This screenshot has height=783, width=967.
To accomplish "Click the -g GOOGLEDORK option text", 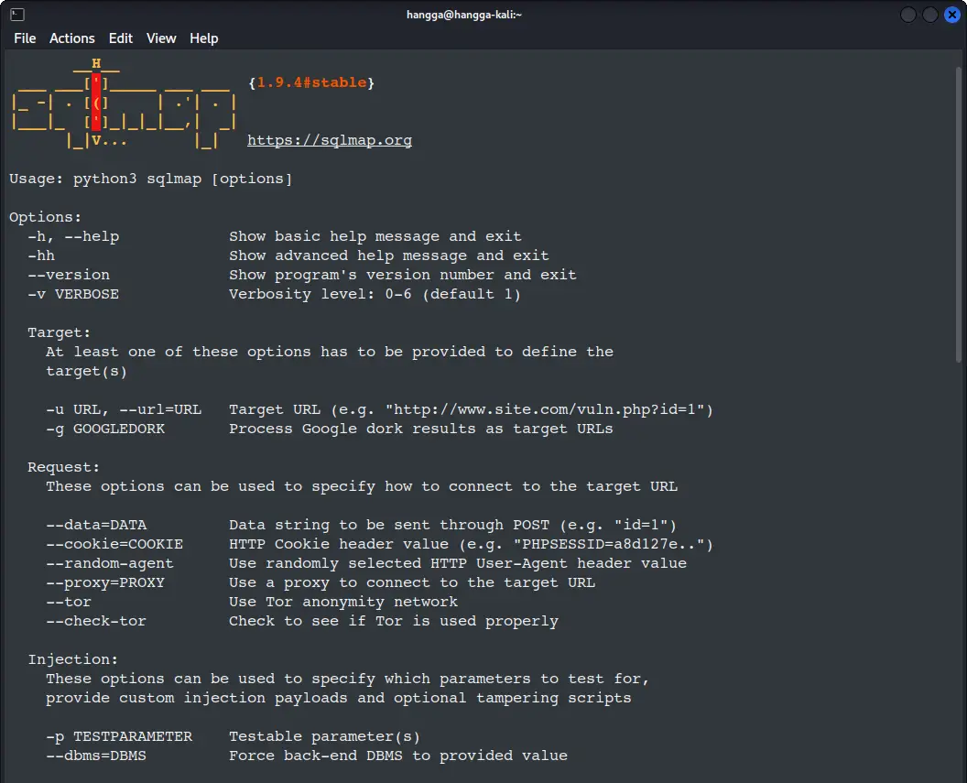I will [105, 429].
